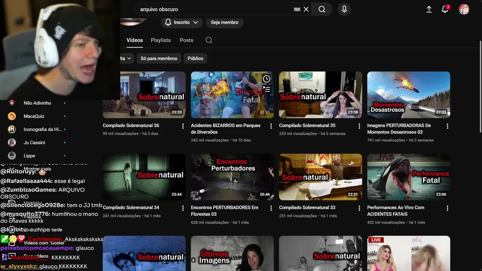482x271 pixels.
Task: Play the Performance Fatal orca thumbnail
Action: [409, 177]
